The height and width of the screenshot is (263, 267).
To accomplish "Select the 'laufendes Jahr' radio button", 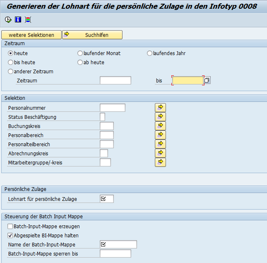I will [150, 53].
